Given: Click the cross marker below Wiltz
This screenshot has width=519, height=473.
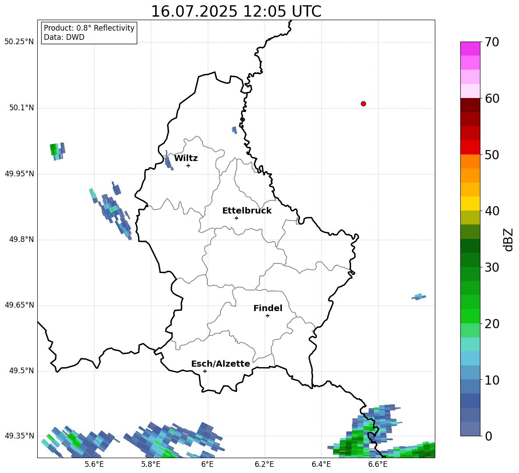Looking at the screenshot, I should pyautogui.click(x=188, y=165).
